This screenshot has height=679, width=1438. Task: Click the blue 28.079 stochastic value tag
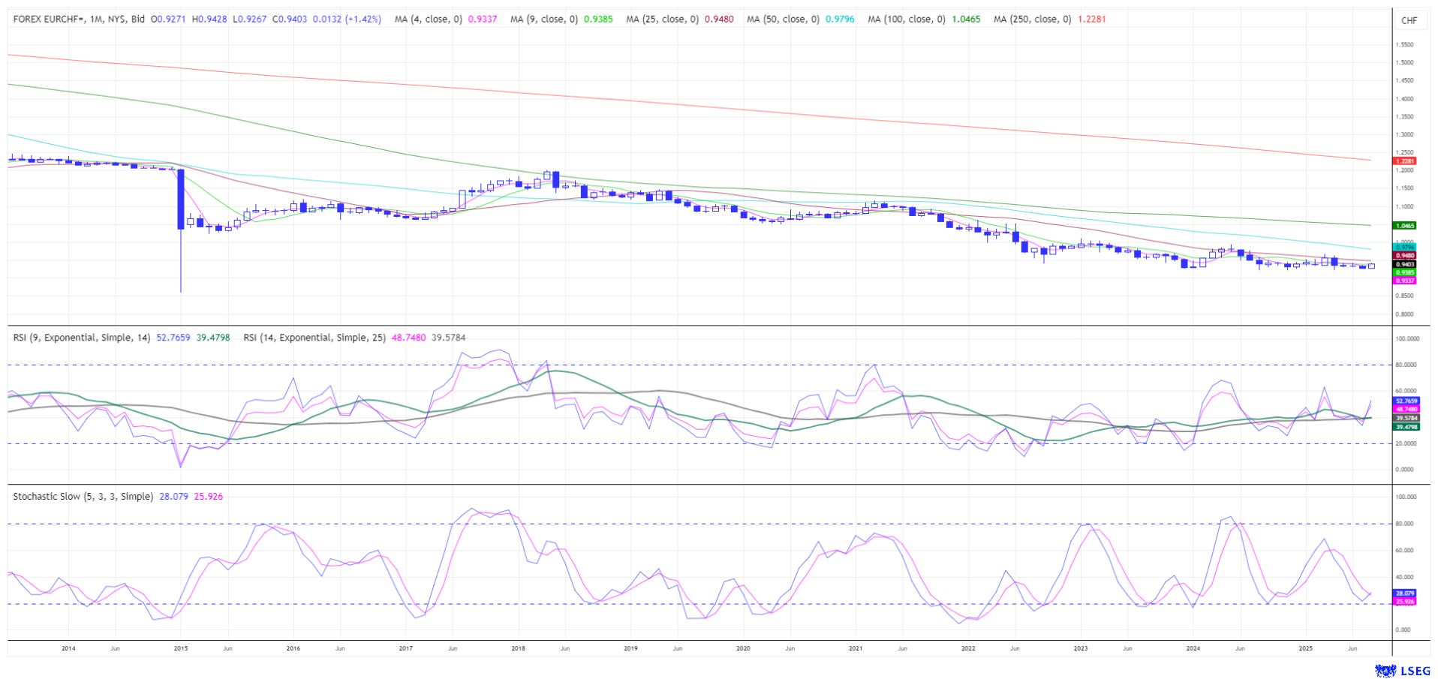(1404, 593)
